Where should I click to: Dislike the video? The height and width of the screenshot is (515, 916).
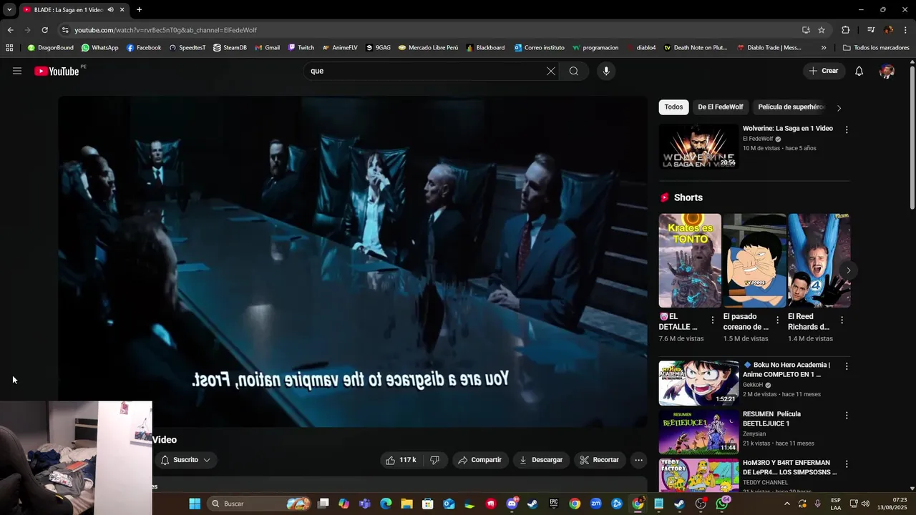434,460
